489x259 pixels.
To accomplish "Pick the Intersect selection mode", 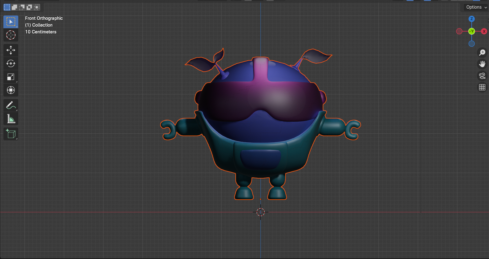I will (x=37, y=7).
